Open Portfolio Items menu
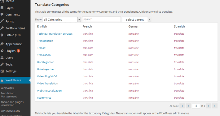 [15, 28]
